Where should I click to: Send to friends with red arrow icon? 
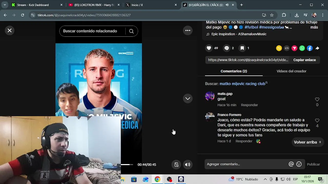click(x=294, y=48)
